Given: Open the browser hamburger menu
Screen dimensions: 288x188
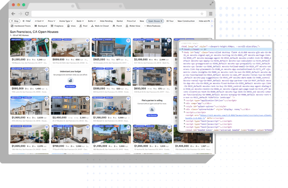Looking at the screenshot, I should click(x=211, y=14).
